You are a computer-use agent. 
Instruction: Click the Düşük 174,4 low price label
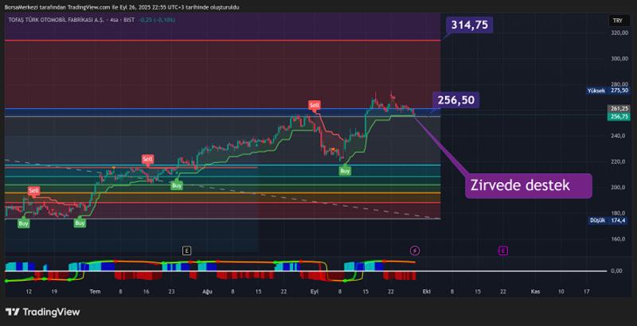click(x=610, y=220)
